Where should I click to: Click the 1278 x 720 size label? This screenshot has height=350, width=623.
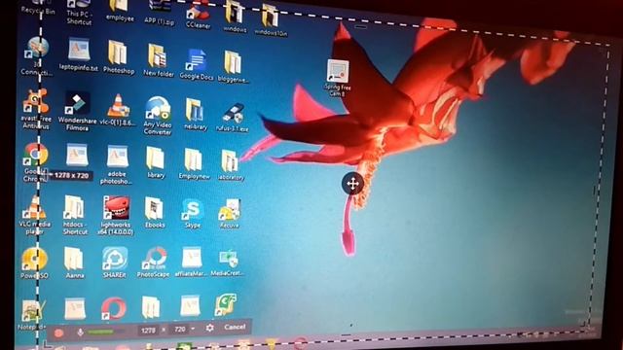click(x=71, y=175)
